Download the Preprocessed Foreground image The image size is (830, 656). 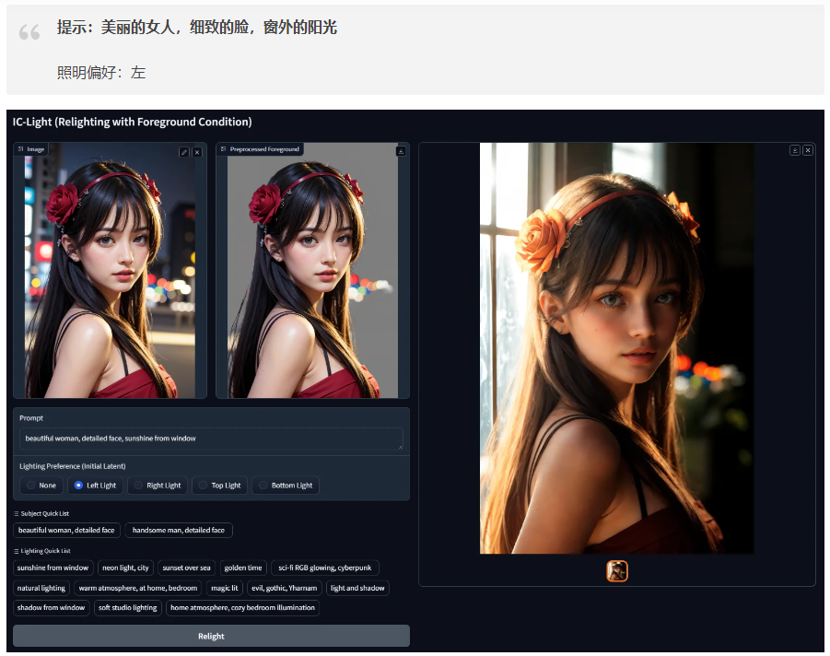[x=401, y=151]
